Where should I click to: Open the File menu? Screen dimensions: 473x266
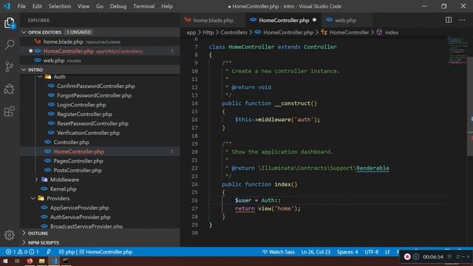click(21, 6)
